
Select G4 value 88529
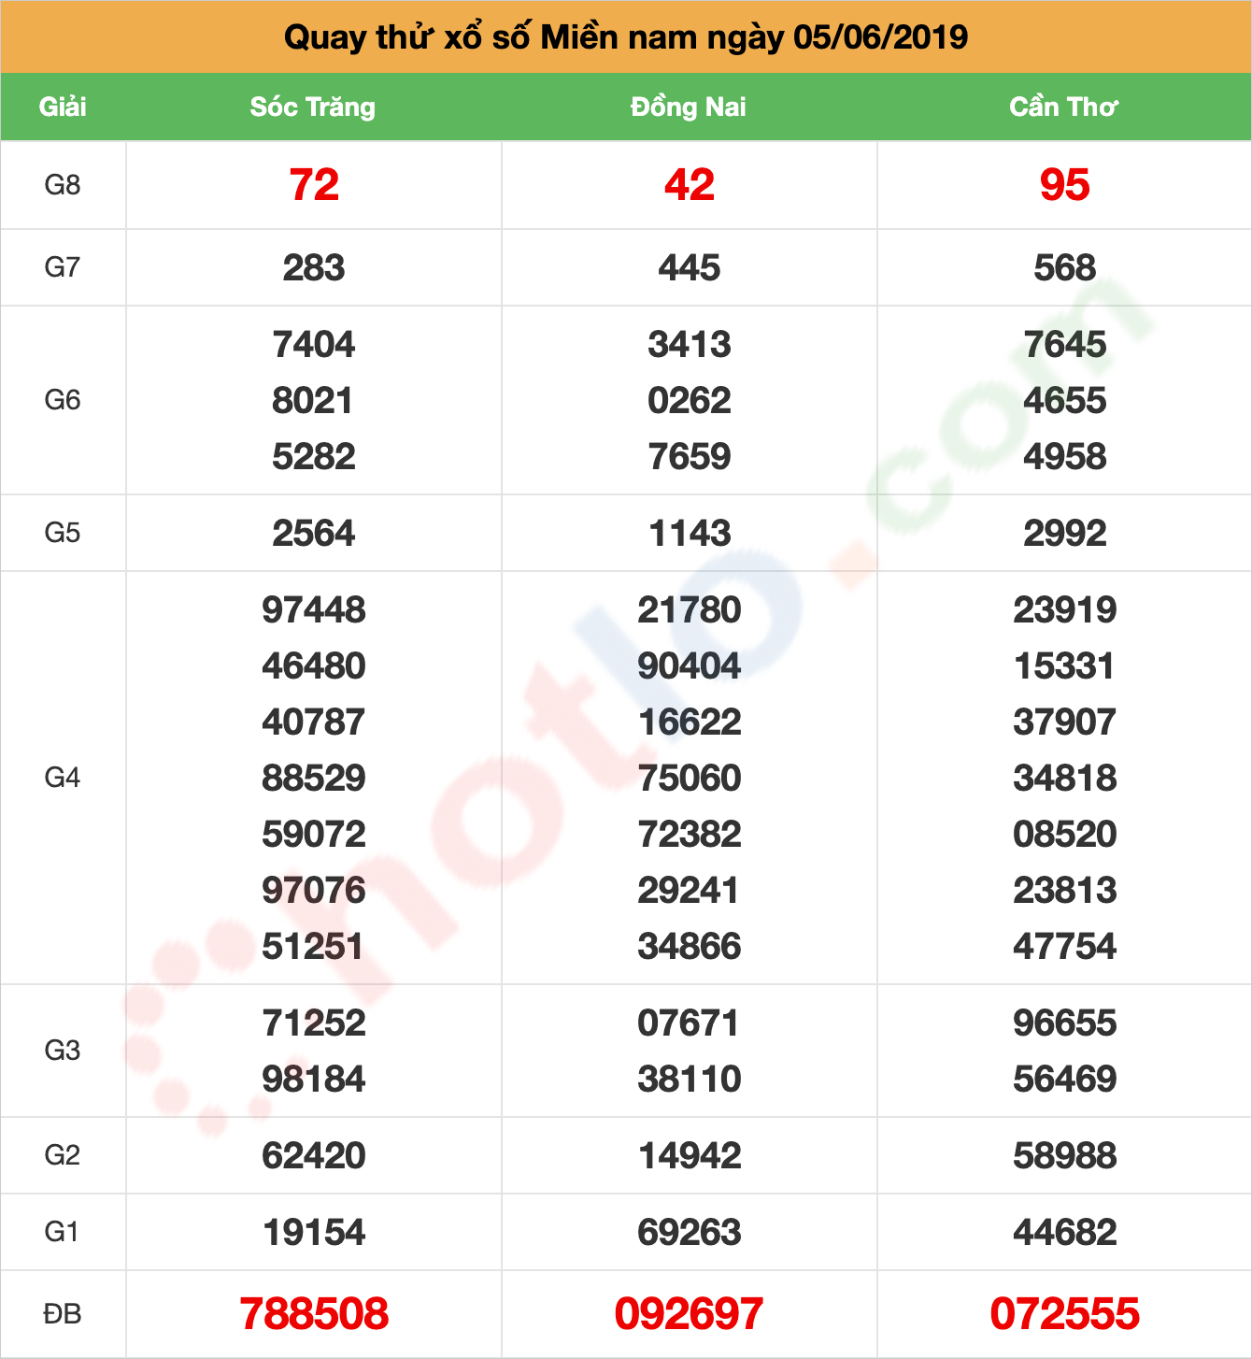pos(314,779)
